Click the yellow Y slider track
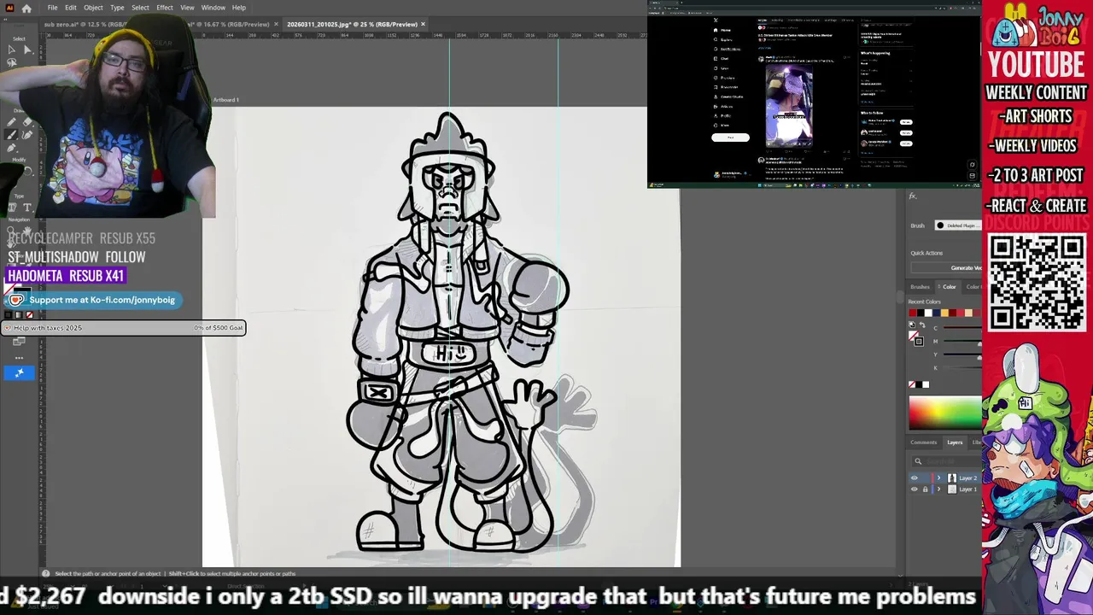Viewport: 1093px width, 615px height. [x=962, y=354]
